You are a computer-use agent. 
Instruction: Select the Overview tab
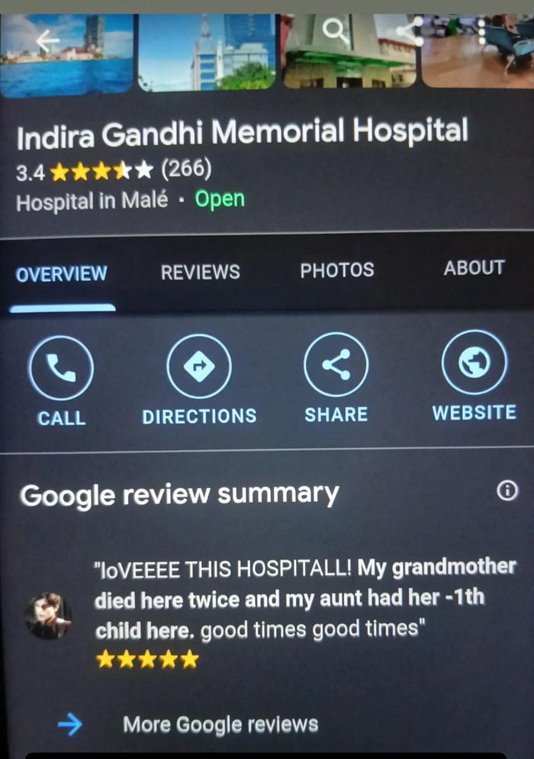pyautogui.click(x=62, y=274)
